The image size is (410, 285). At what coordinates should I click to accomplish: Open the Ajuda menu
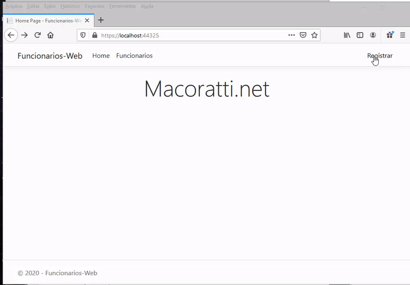point(147,6)
